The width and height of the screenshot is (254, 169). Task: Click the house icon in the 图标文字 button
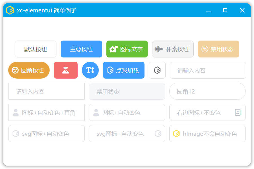coord(113,49)
